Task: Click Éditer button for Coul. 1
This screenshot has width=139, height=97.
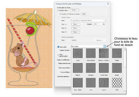Action: point(76,24)
